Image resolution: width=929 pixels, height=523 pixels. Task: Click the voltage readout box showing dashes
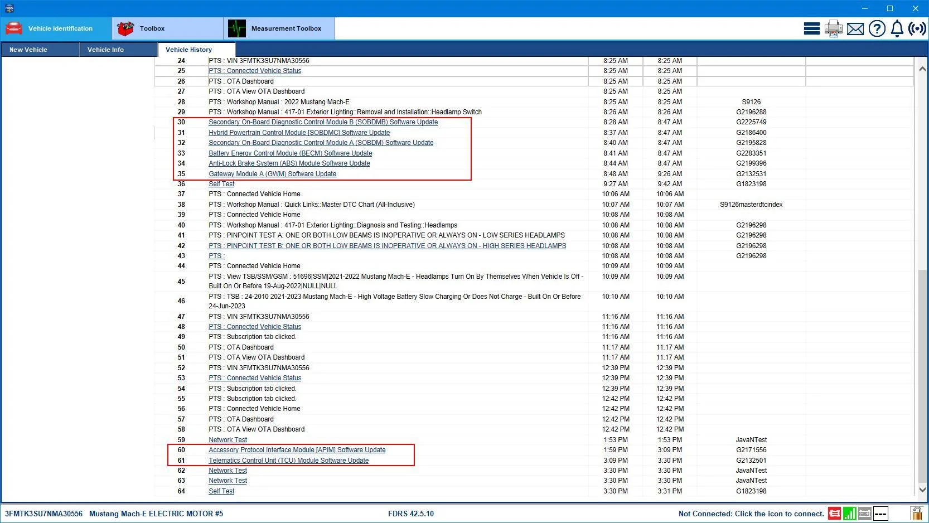pos(880,514)
